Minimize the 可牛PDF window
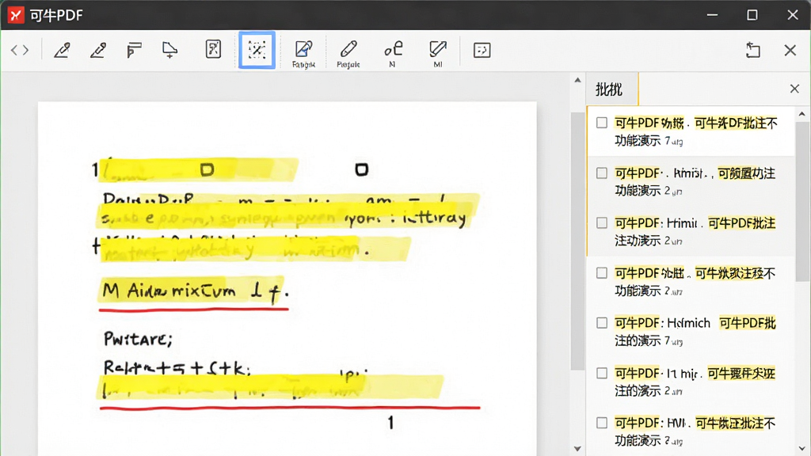Screen dimensions: 811x456 [712, 15]
